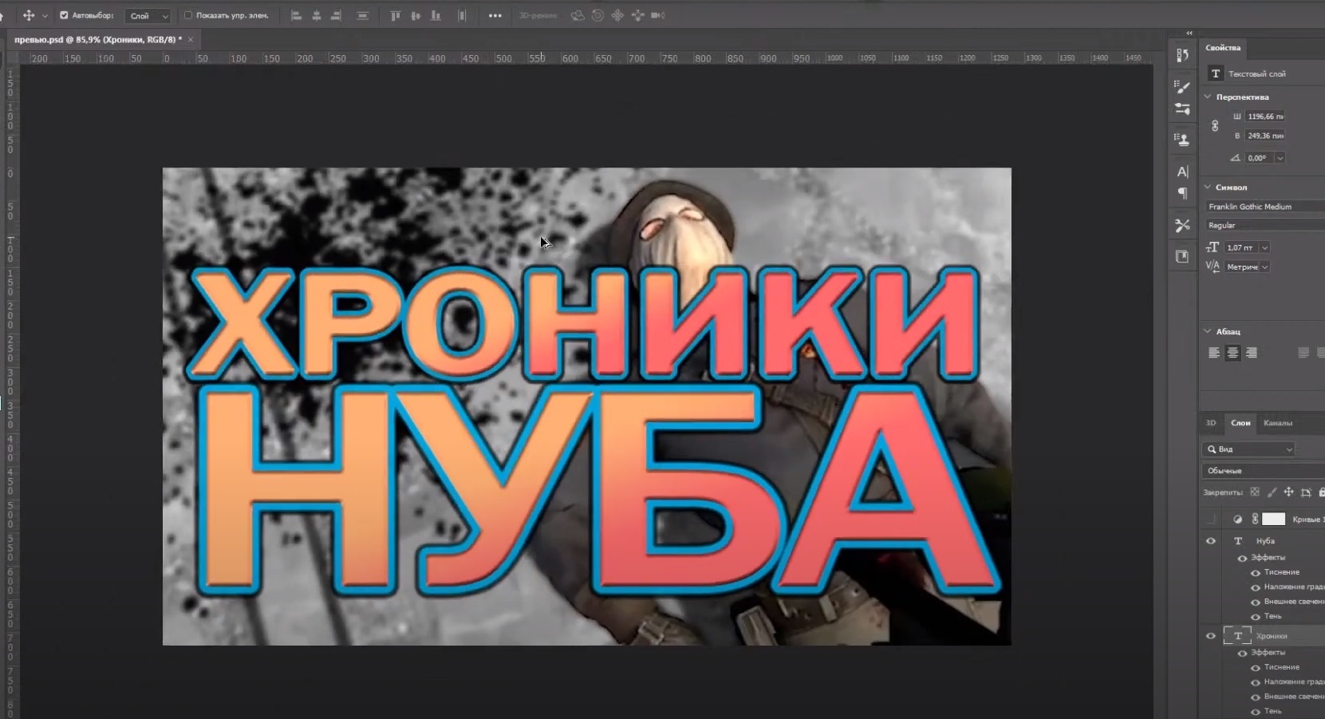Hide the Нуба text layer
The height and width of the screenshot is (719, 1325).
[1211, 541]
